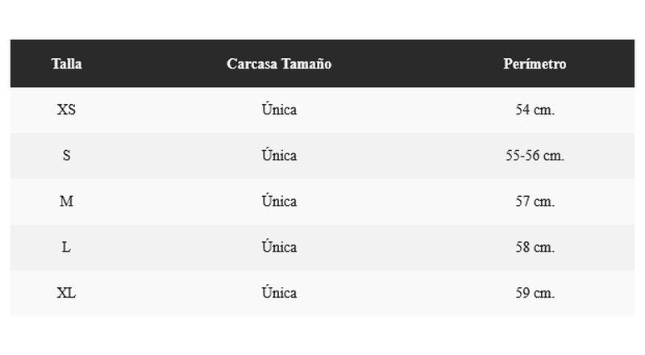The height and width of the screenshot is (355, 645).
Task: Click the Perímetro column header
Action: 535,64
